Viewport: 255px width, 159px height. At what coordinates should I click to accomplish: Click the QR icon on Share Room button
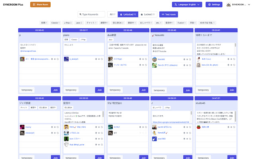(x=34, y=4)
